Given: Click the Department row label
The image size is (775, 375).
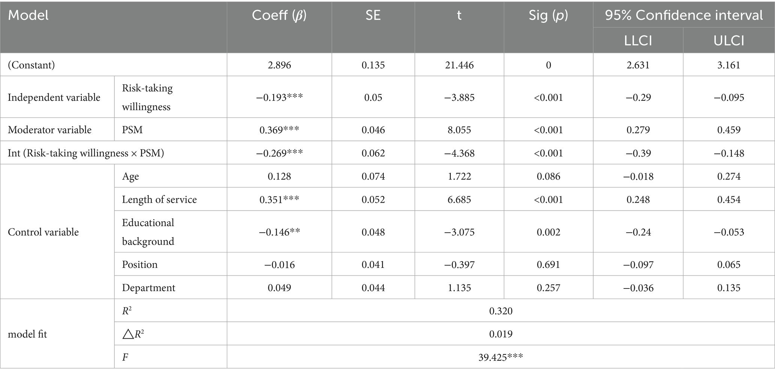Looking at the screenshot, I should 148,288.
